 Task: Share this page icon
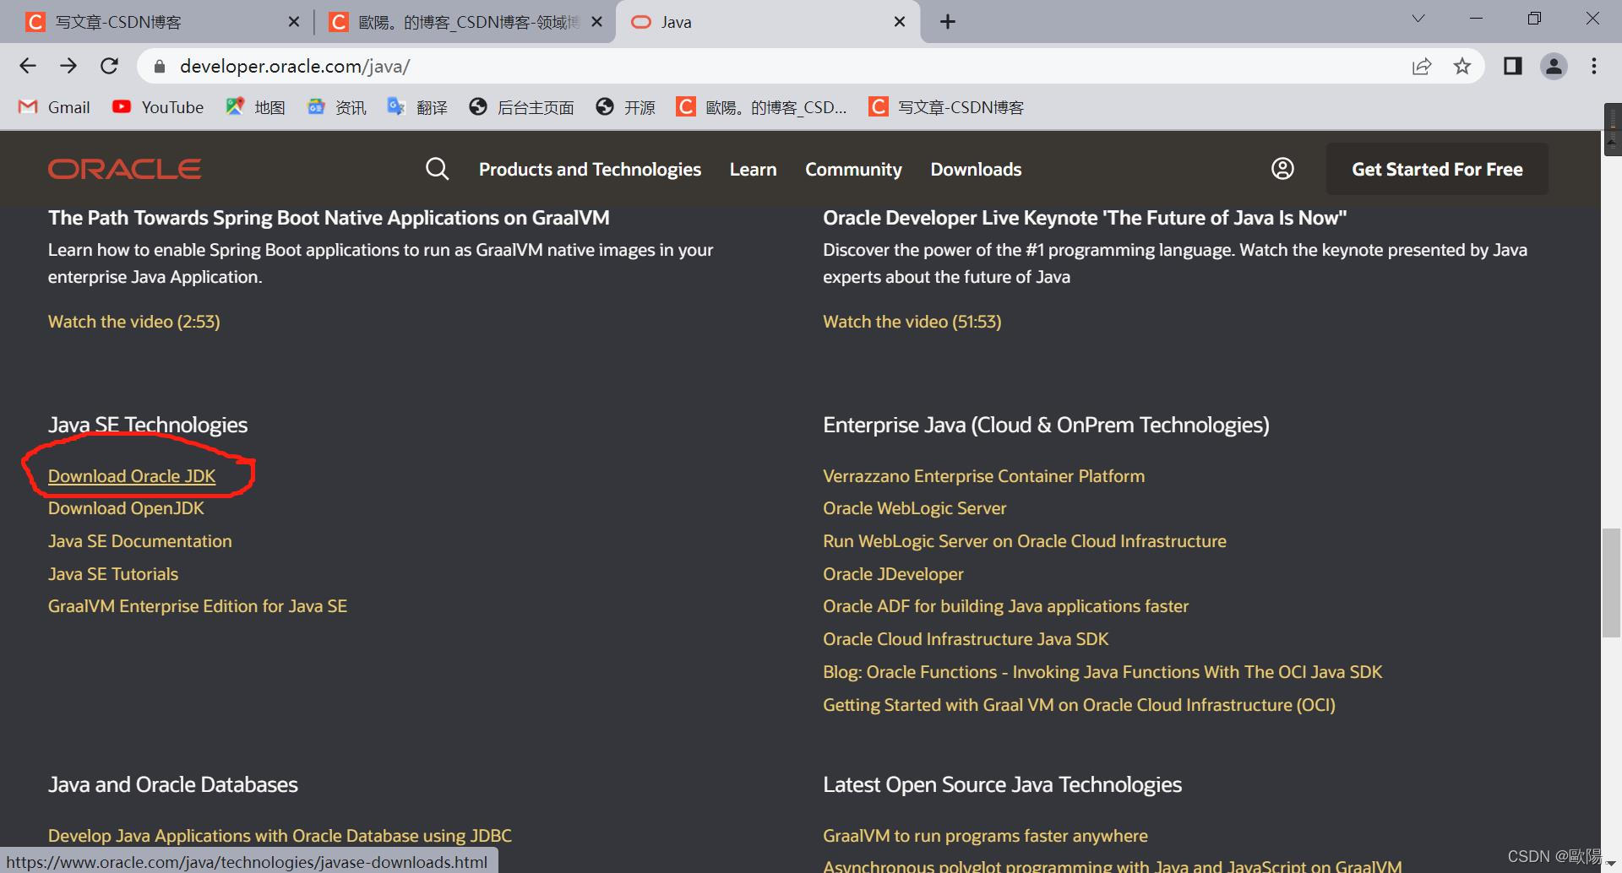click(1422, 66)
